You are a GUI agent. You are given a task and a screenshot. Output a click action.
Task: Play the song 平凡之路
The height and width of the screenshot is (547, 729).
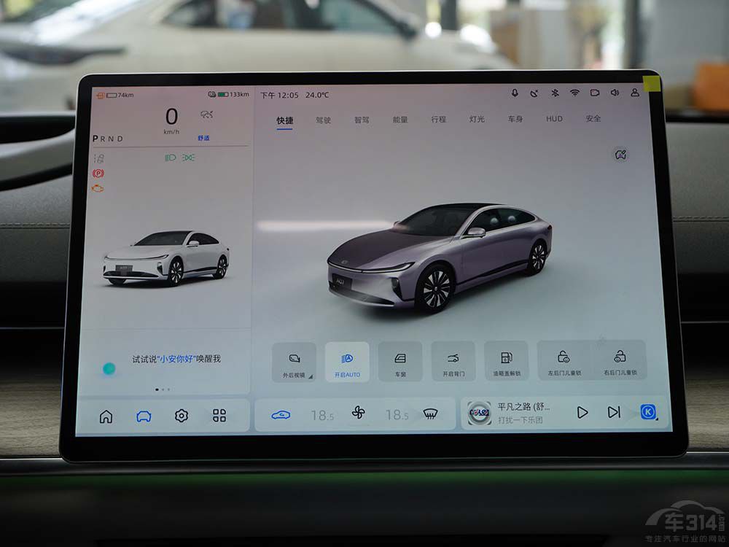tap(582, 413)
